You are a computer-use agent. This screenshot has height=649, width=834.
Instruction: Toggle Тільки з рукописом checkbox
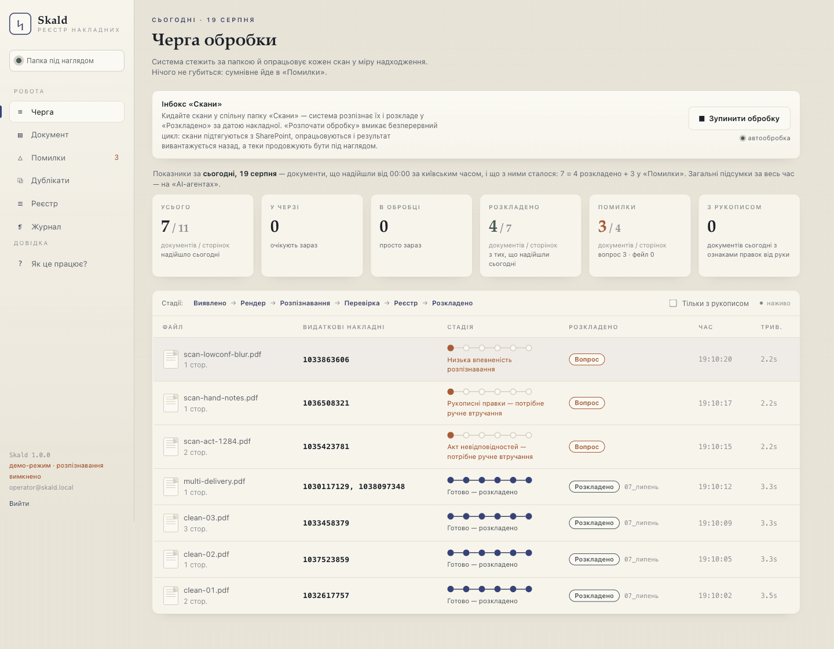pos(673,303)
